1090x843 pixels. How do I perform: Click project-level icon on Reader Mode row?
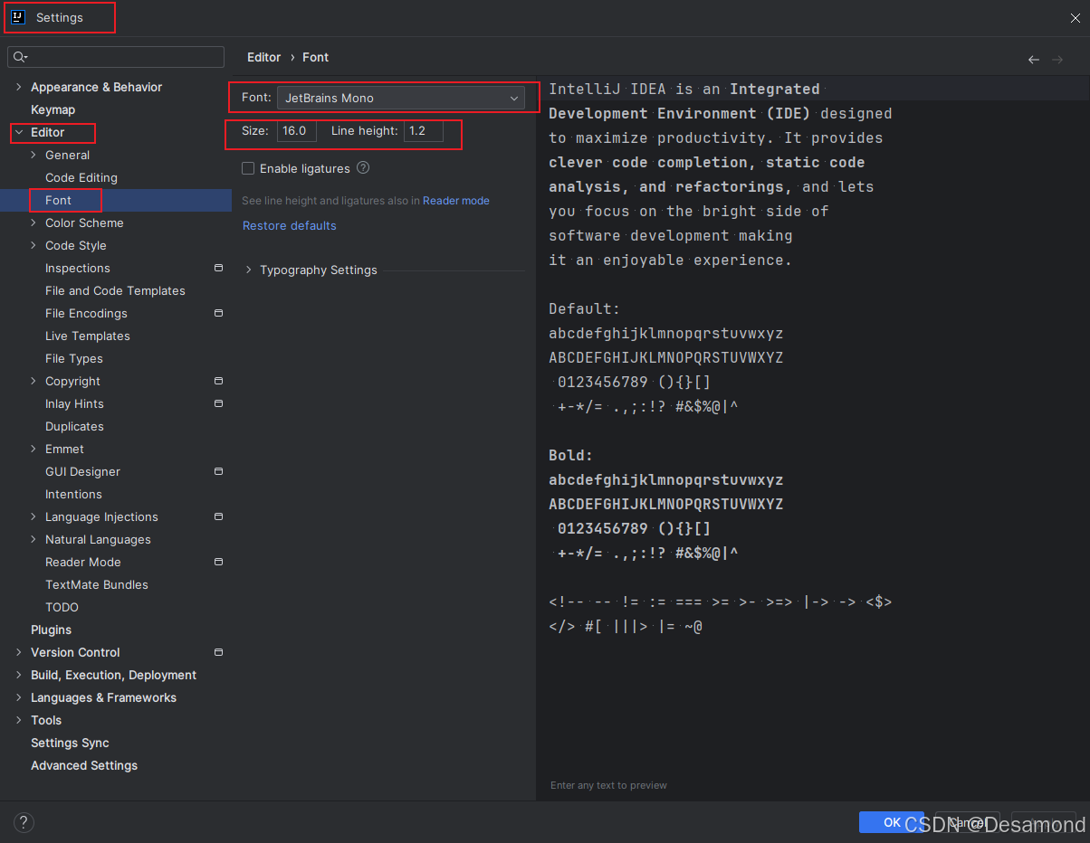218,562
